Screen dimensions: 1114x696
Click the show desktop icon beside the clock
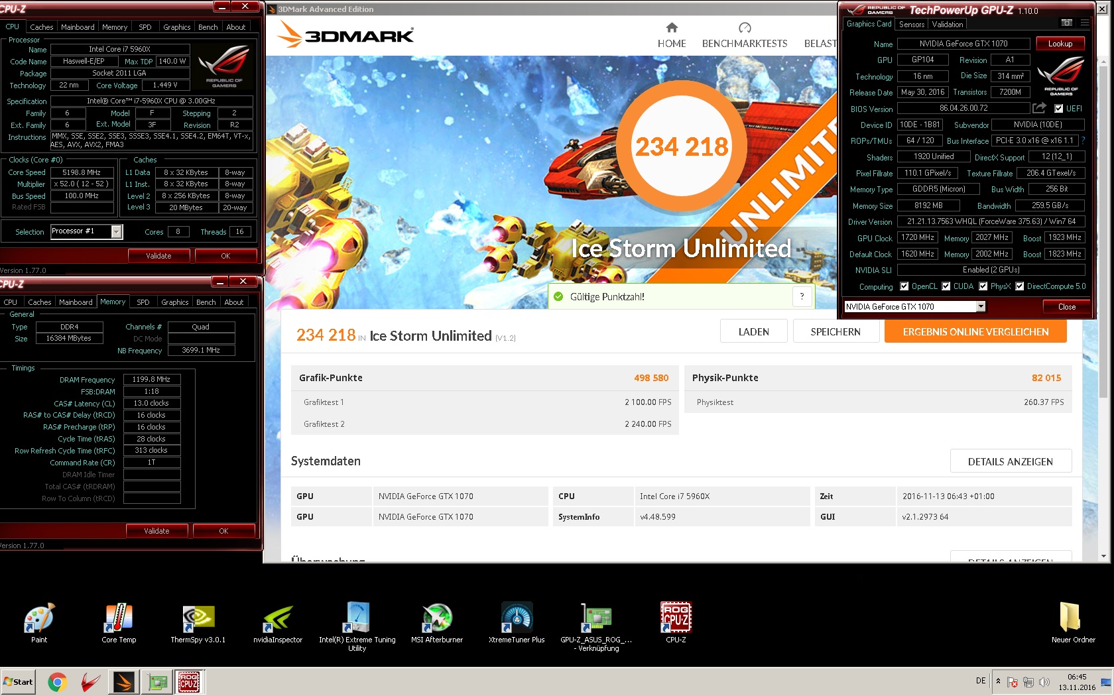(1105, 682)
